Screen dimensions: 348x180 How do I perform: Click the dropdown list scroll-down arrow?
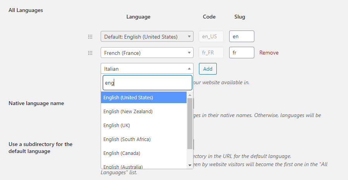click(190, 165)
